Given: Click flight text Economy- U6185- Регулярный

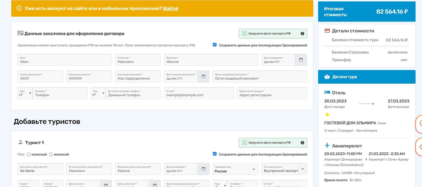Looking at the screenshot, I should pyautogui.click(x=349, y=173).
